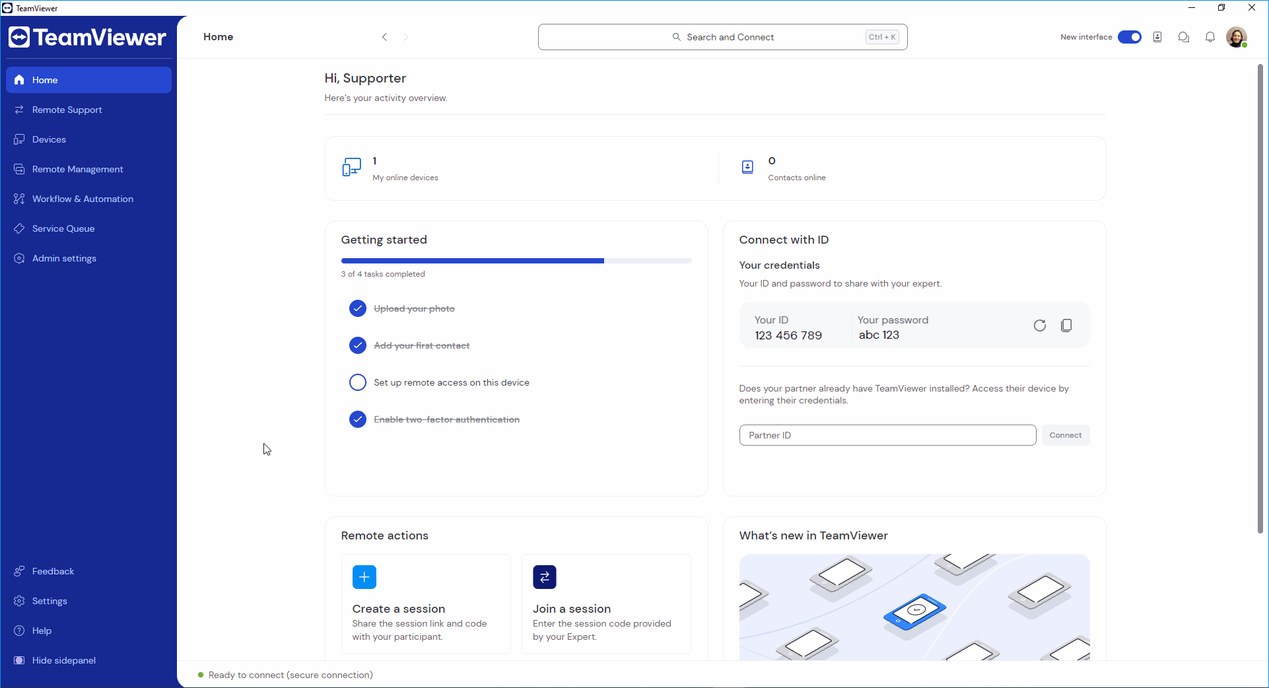
Task: Toggle the Add your first contact check
Action: tap(357, 345)
